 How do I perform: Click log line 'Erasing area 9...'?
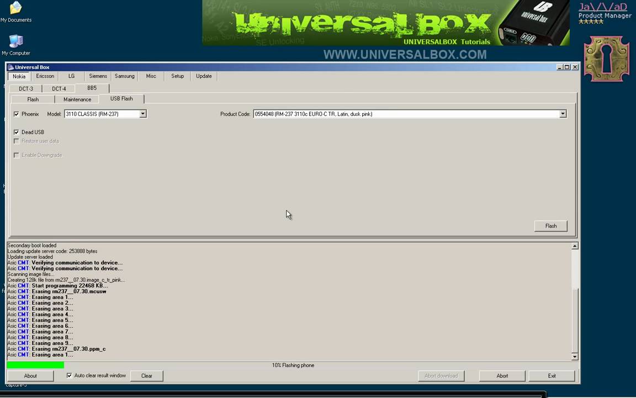40,343
